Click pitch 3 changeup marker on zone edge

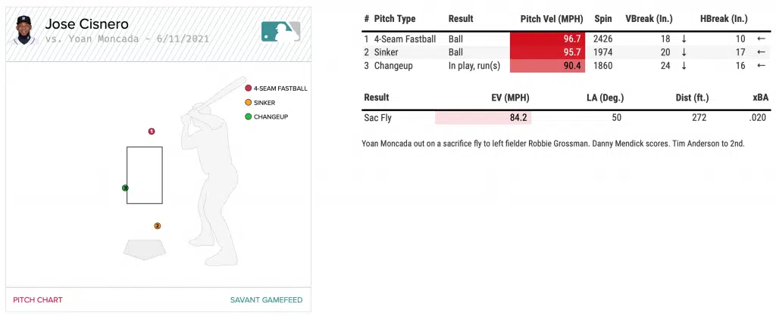[125, 187]
